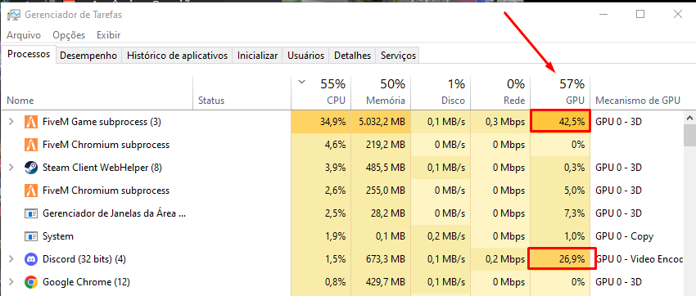Switch to the Desempenho tab
The image size is (696, 296).
tap(88, 56)
